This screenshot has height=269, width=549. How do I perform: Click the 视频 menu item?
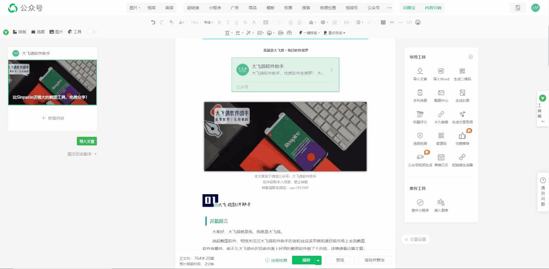(x=152, y=8)
